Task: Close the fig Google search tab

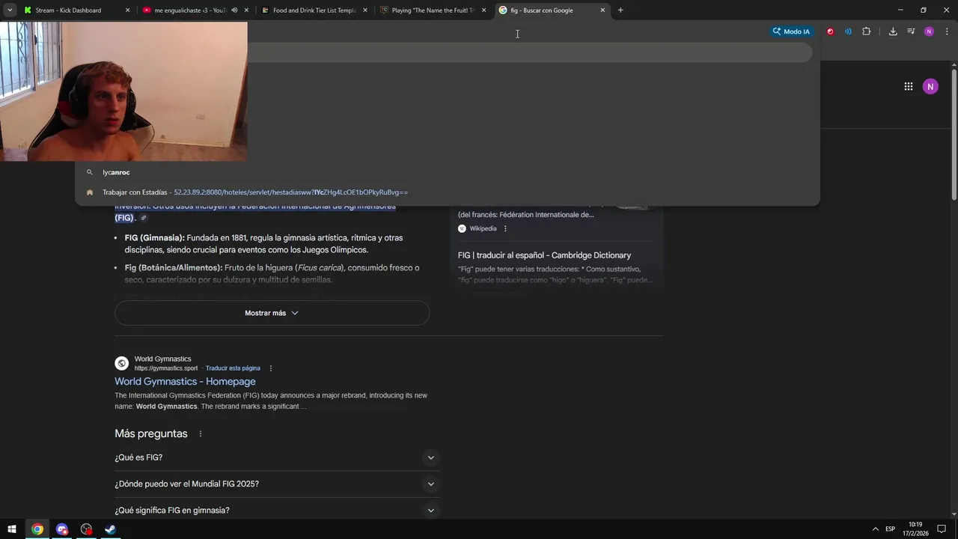Action: pyautogui.click(x=602, y=10)
